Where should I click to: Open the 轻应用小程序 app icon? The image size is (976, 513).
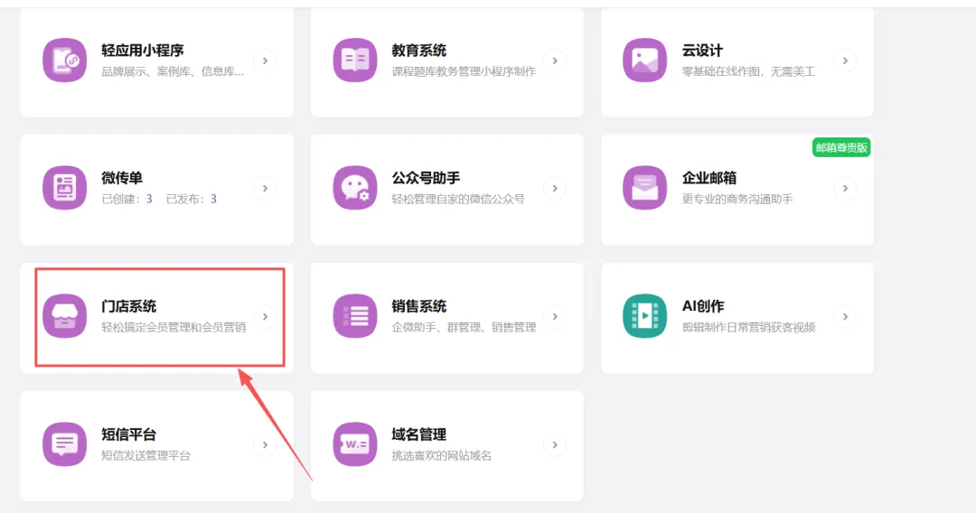coord(65,61)
